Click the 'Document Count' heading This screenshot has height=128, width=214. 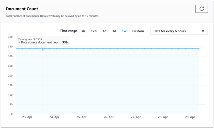[x=22, y=9]
